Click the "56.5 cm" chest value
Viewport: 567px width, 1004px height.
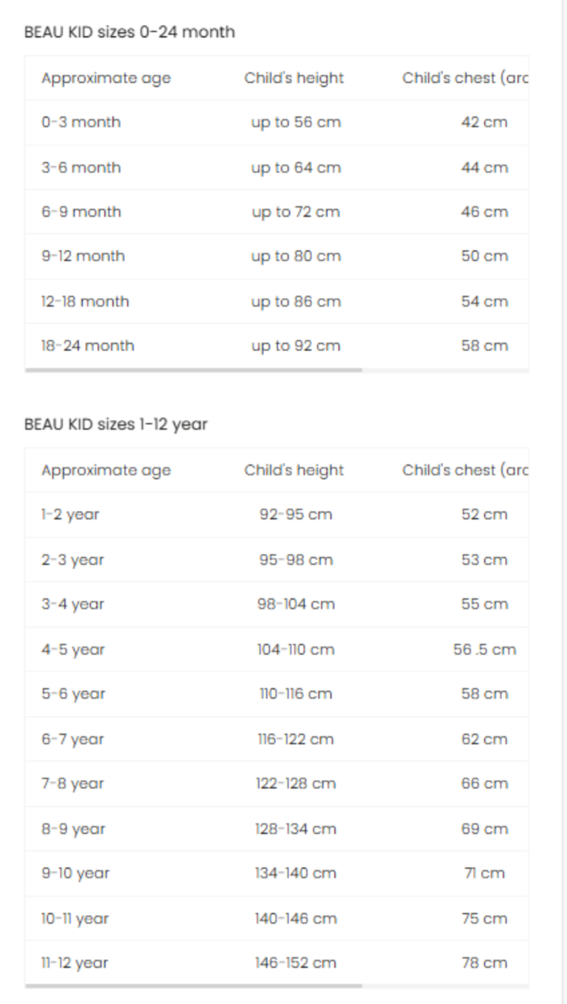pos(484,650)
